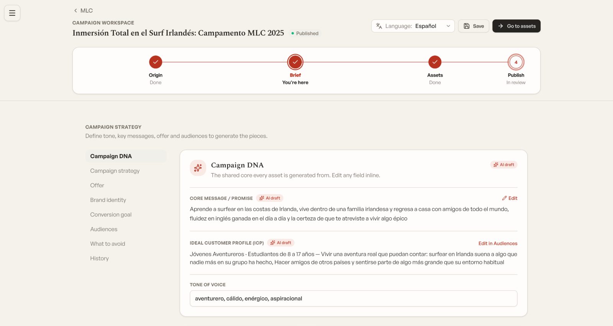Image resolution: width=613 pixels, height=326 pixels.
Task: Click the core message paragraph text
Action: [349, 214]
